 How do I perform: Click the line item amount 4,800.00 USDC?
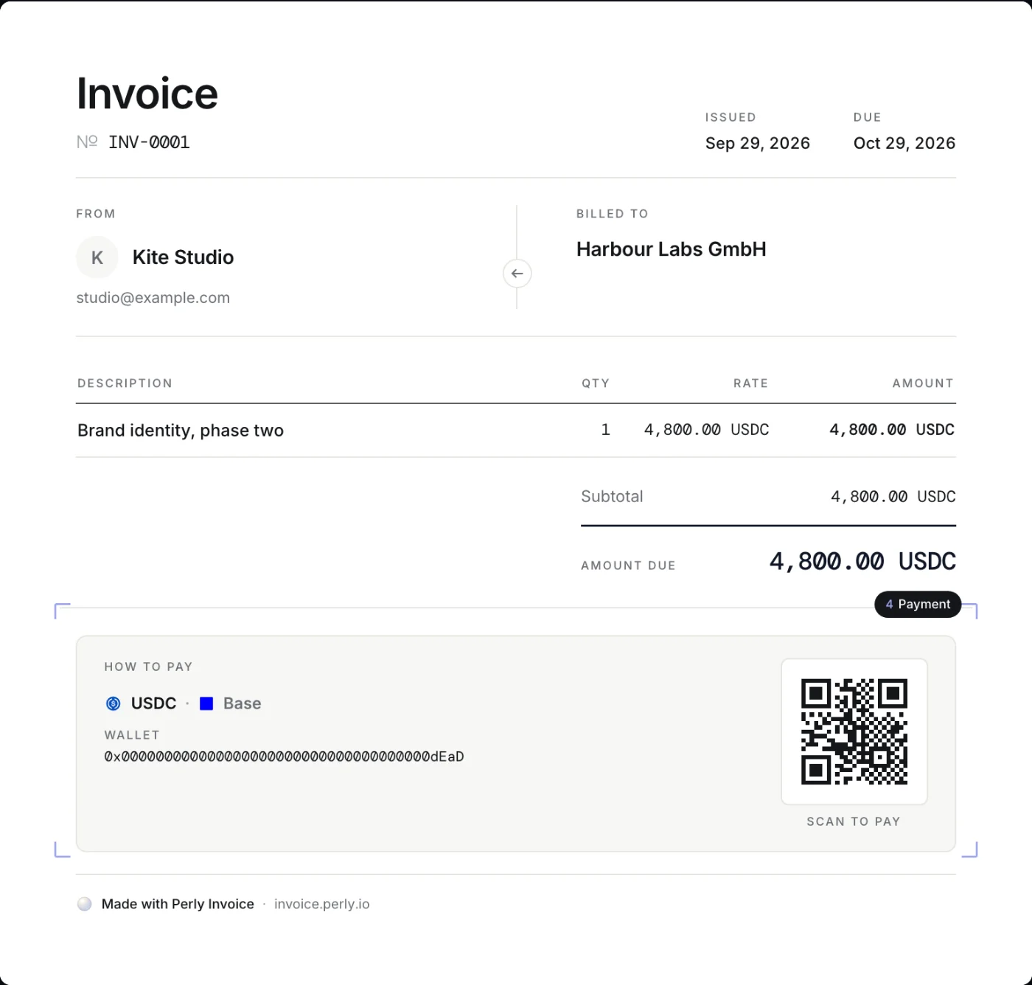point(892,430)
